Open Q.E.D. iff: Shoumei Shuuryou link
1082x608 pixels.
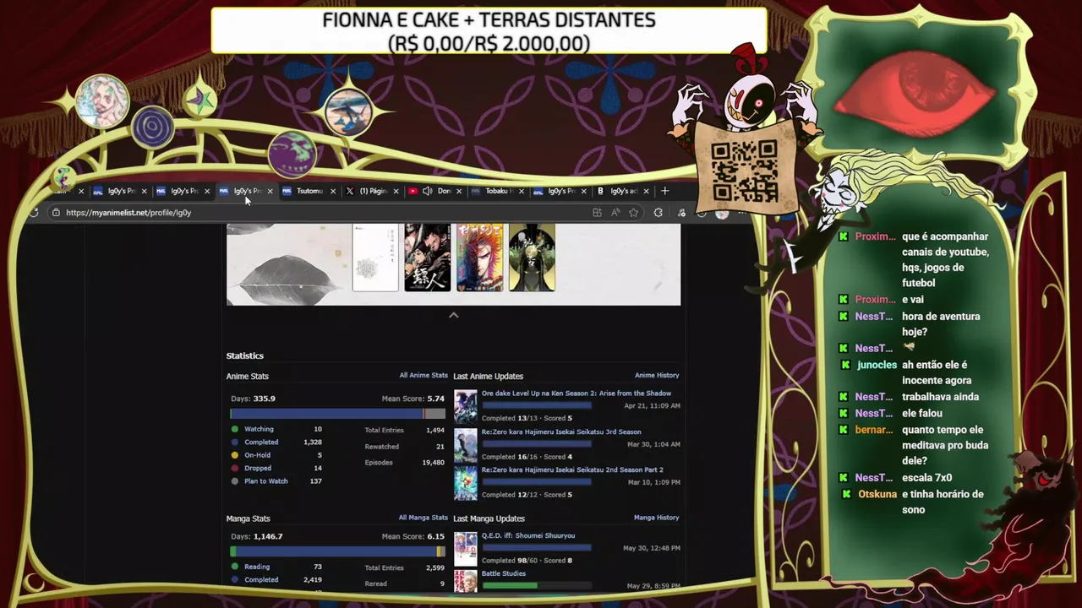[528, 535]
